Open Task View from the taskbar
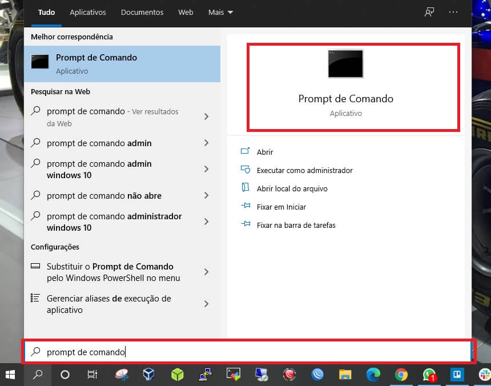491x386 pixels. click(92, 375)
